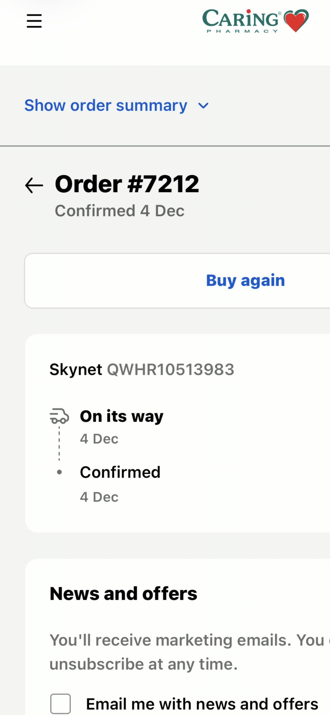
Task: Click the Show order summary text
Action: coord(106,105)
